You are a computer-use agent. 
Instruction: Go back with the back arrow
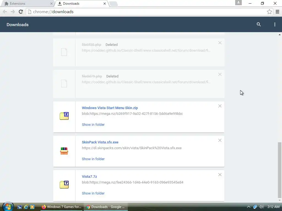(x=5, y=12)
